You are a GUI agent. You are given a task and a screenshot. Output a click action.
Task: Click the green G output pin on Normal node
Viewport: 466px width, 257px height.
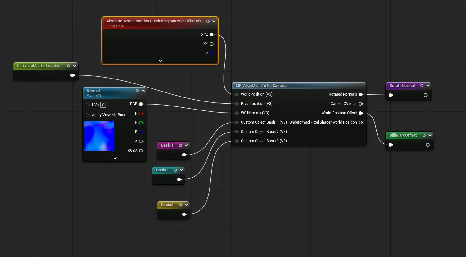[141, 123]
